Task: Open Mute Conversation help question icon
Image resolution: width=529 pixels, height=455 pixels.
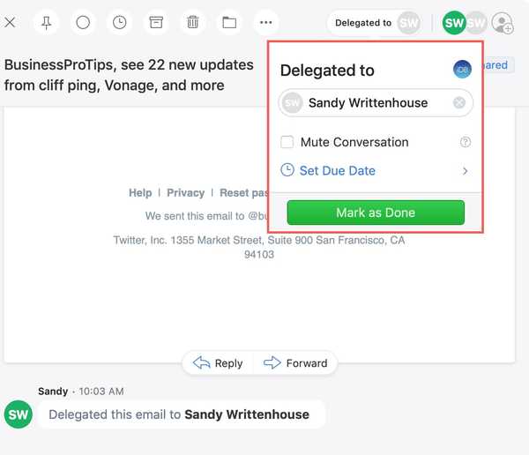Action: (x=466, y=142)
